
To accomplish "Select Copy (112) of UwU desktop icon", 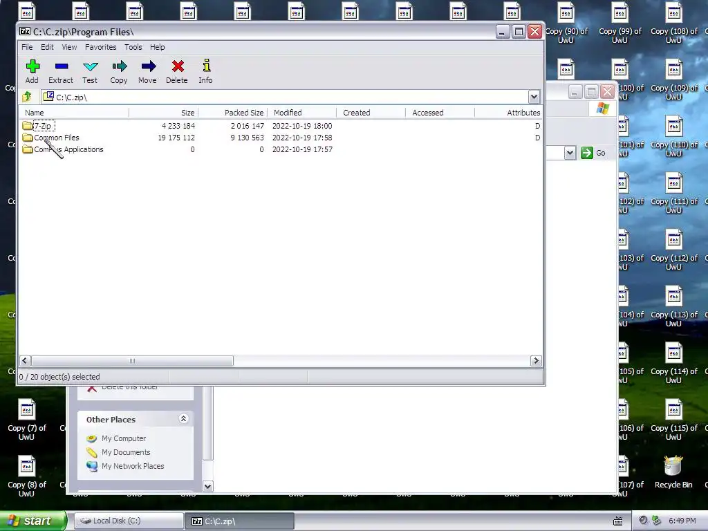I will click(673, 250).
